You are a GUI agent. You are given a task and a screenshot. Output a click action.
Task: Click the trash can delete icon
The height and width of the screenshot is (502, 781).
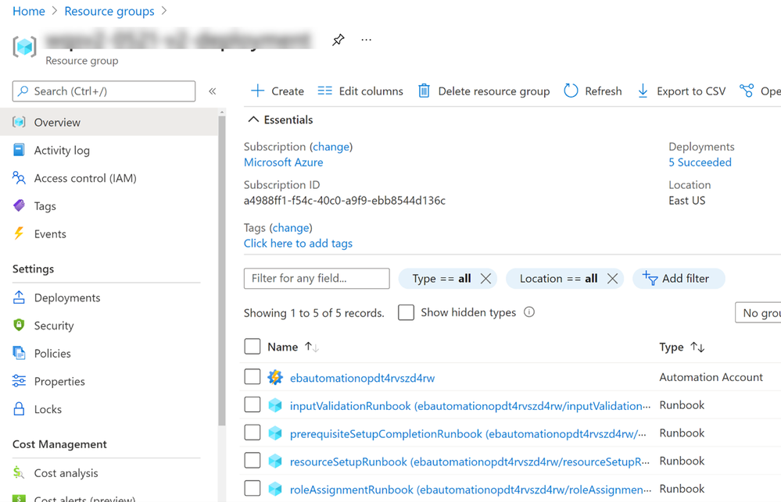tap(424, 91)
